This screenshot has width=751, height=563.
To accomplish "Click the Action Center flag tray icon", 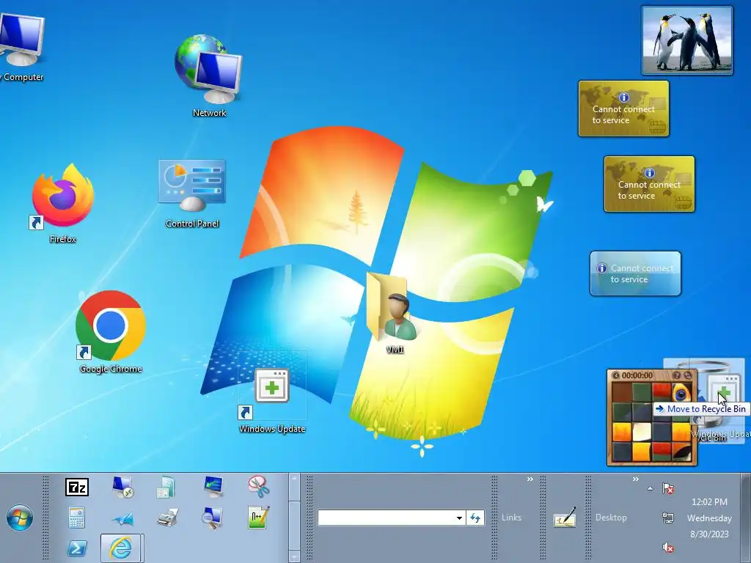I will click(x=668, y=488).
